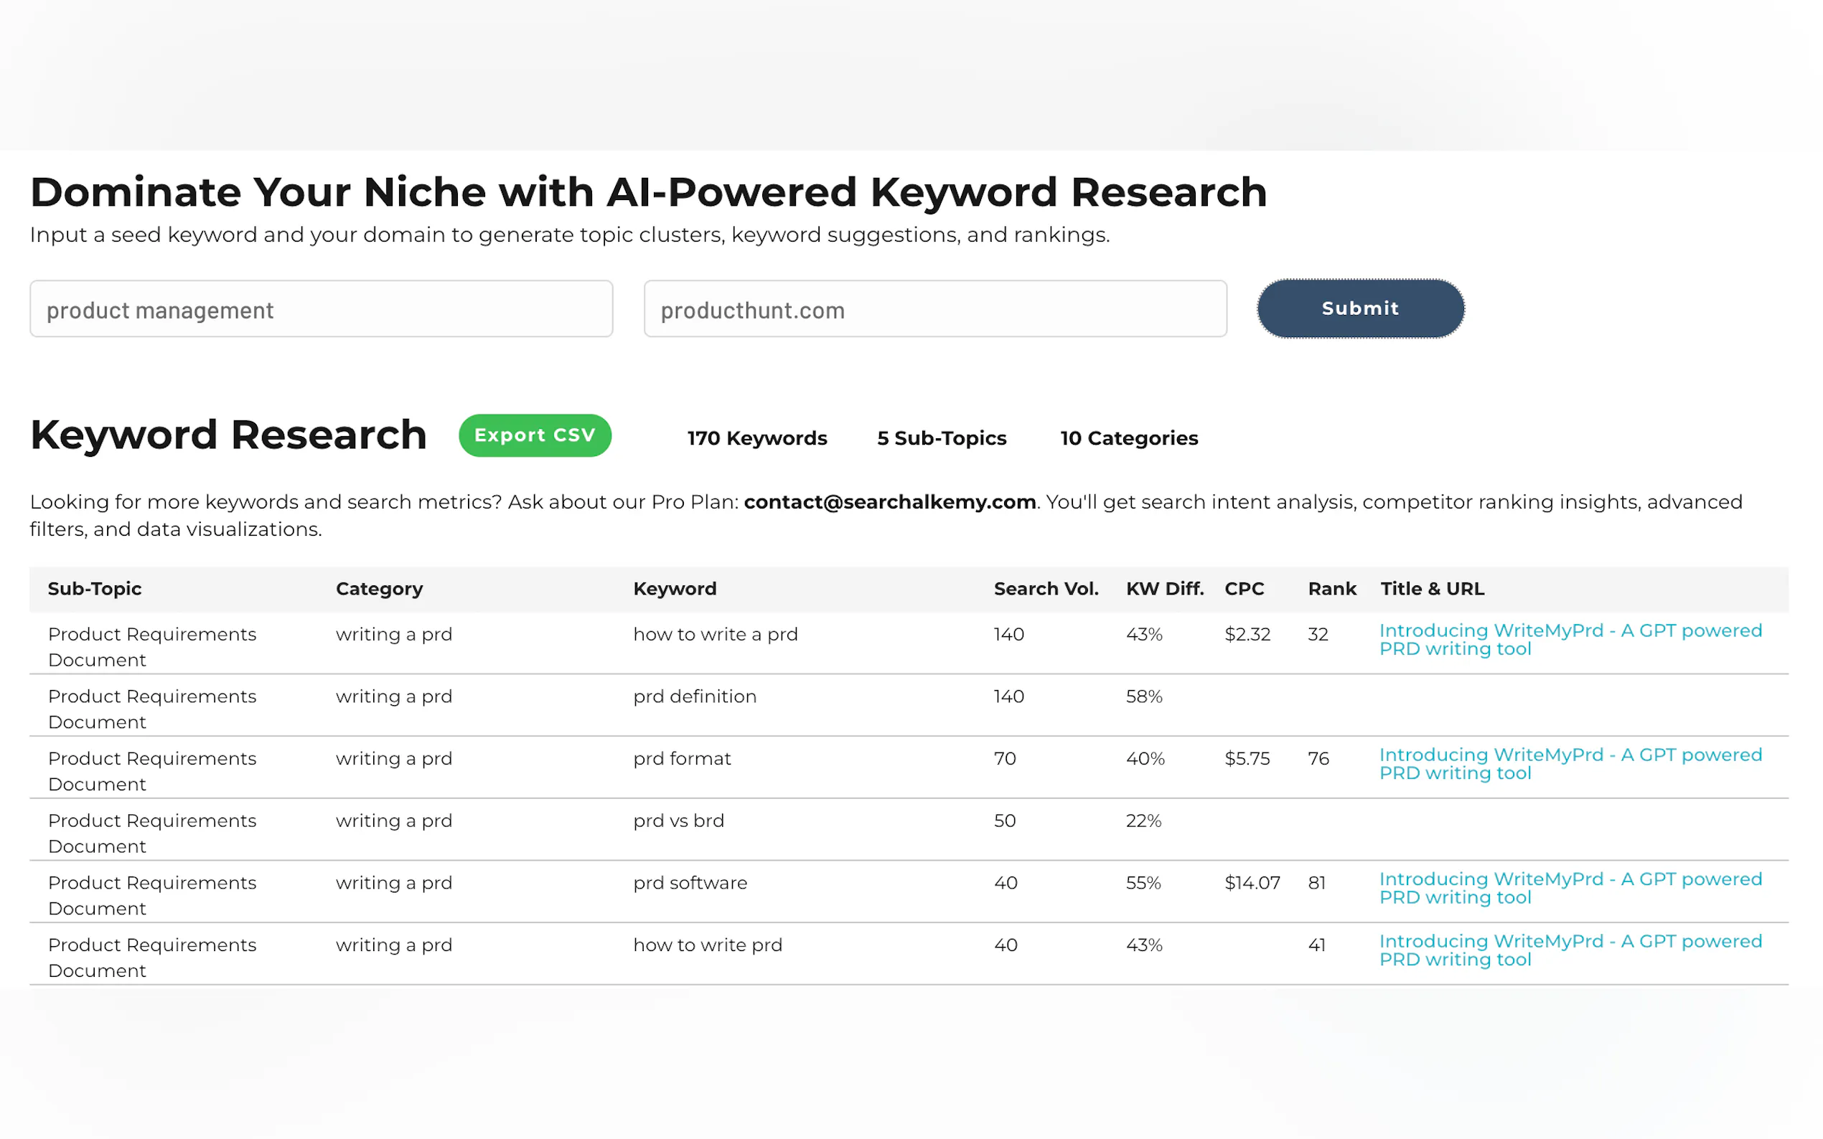The width and height of the screenshot is (1823, 1139).
Task: Click the Category column header
Action: click(x=379, y=589)
